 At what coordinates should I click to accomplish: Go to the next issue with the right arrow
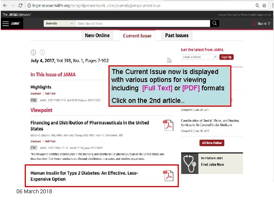tap(42, 52)
